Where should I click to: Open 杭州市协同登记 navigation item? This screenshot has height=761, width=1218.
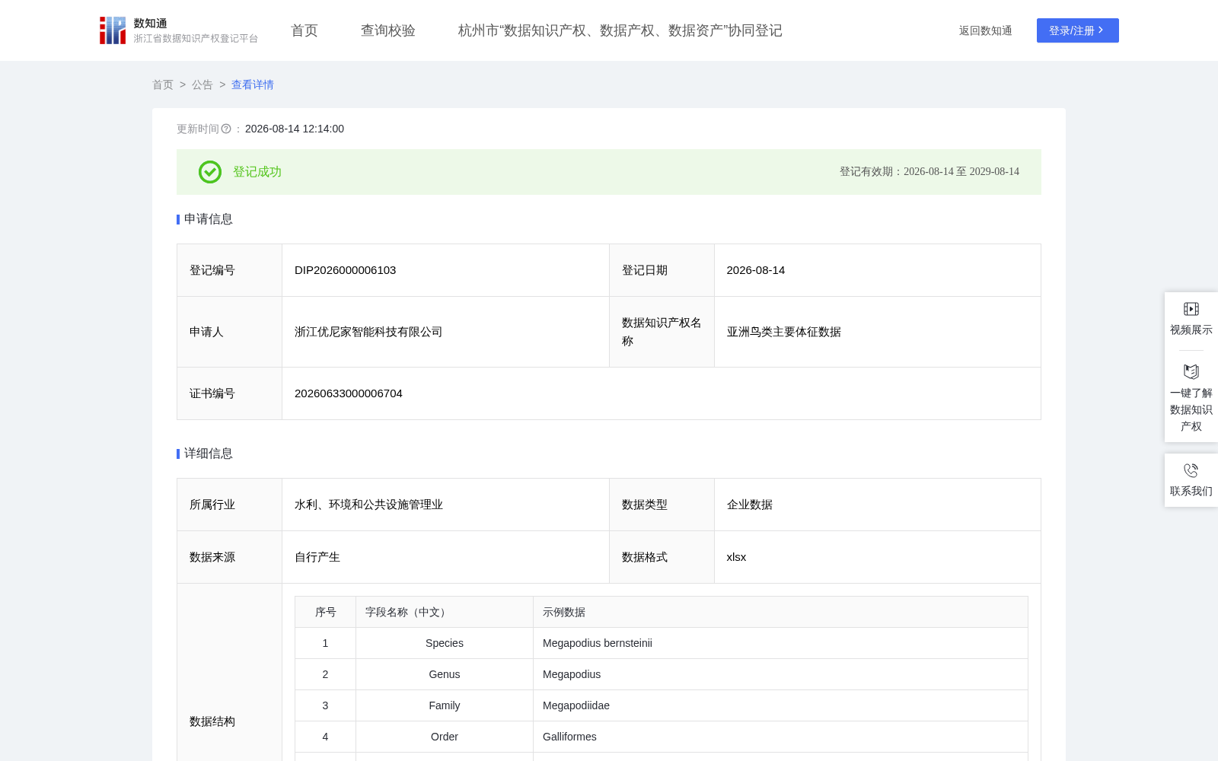tap(620, 30)
